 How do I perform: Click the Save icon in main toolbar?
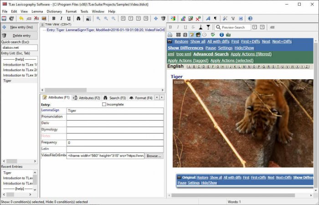pos(4,19)
